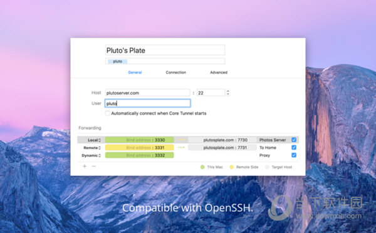Open the Local forwarding type dropdown
The width and height of the screenshot is (376, 233).
coord(94,140)
